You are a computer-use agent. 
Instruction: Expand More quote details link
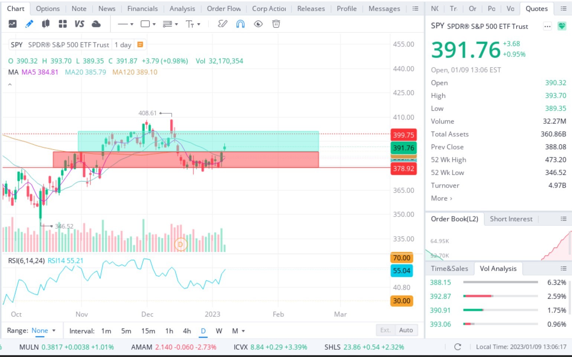[x=442, y=198]
